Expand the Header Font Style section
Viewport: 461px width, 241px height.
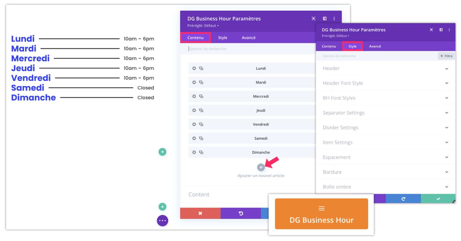[x=386, y=83]
